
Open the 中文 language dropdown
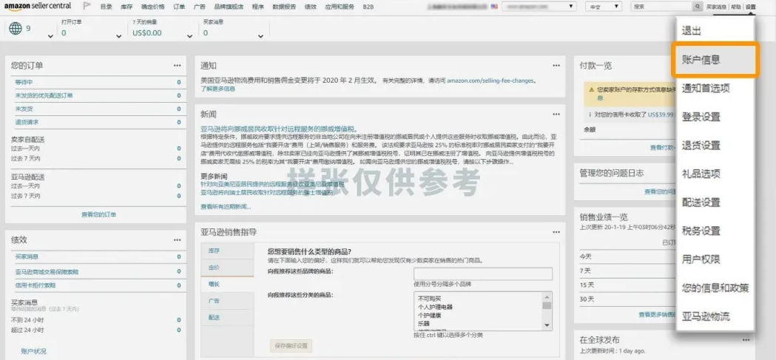(604, 7)
